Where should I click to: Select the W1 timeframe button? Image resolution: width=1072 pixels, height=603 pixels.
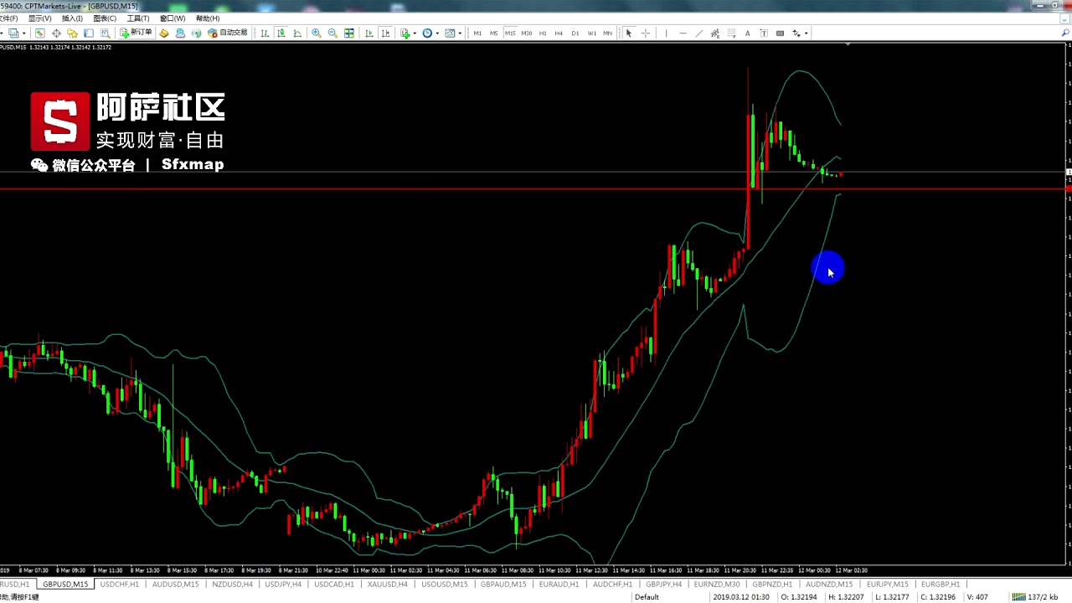tap(592, 33)
